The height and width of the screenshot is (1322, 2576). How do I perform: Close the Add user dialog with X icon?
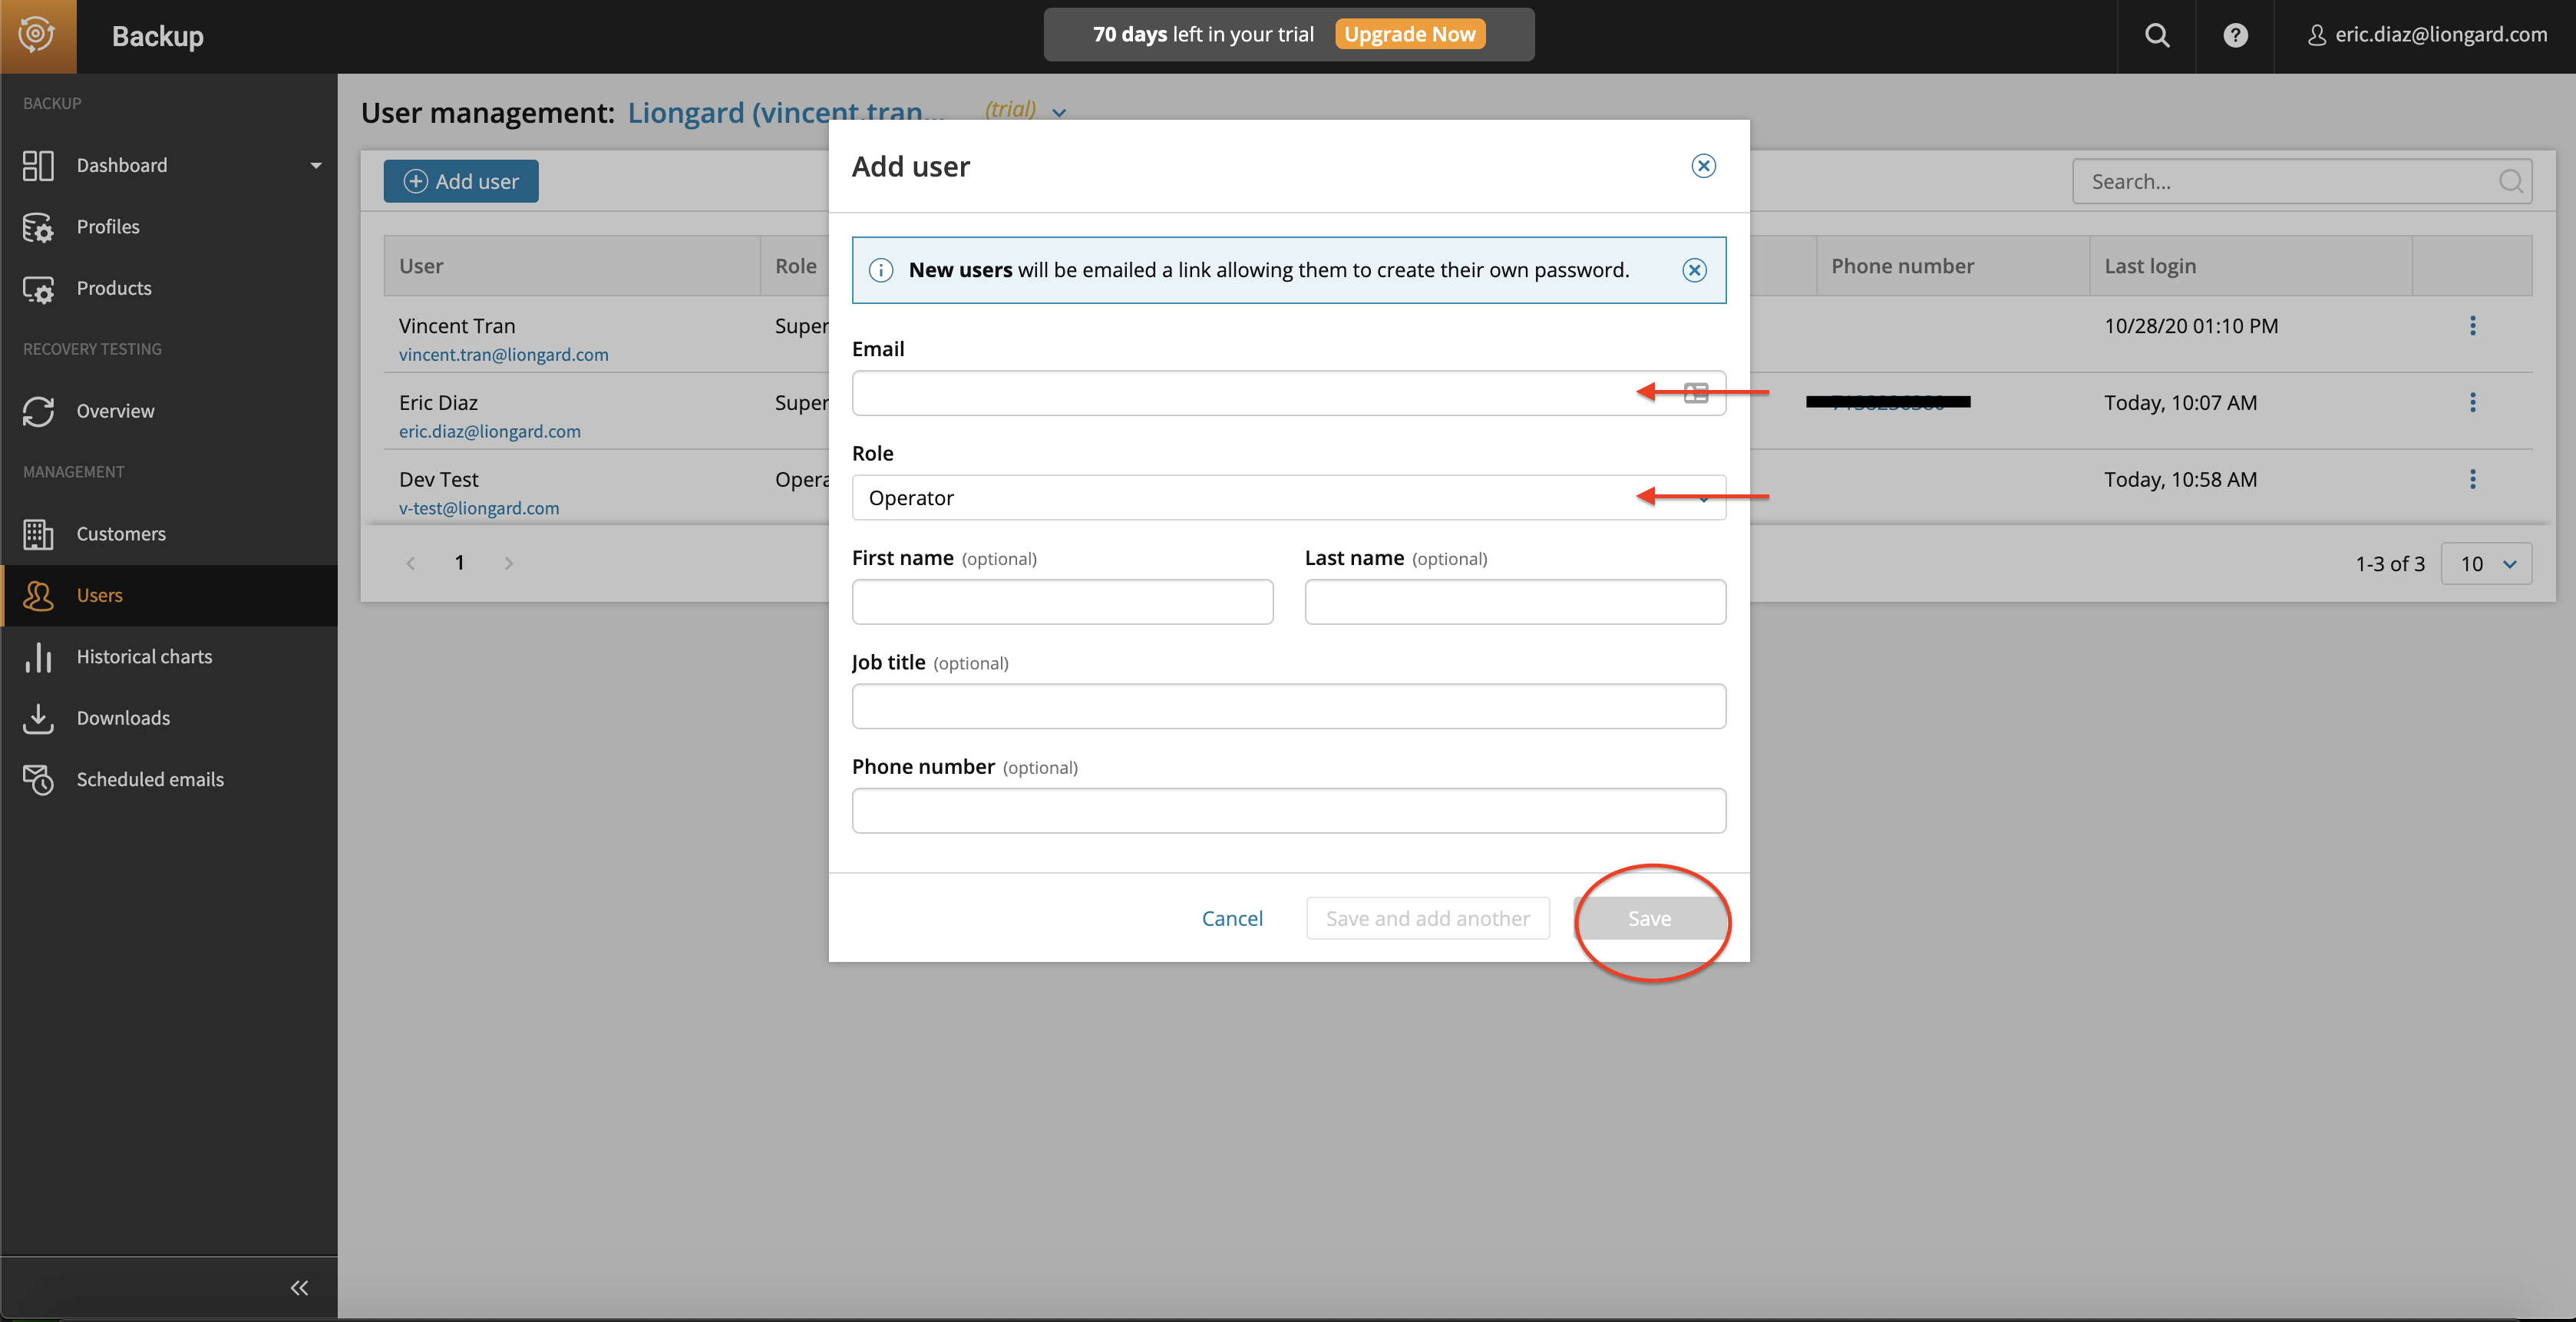(x=1703, y=166)
